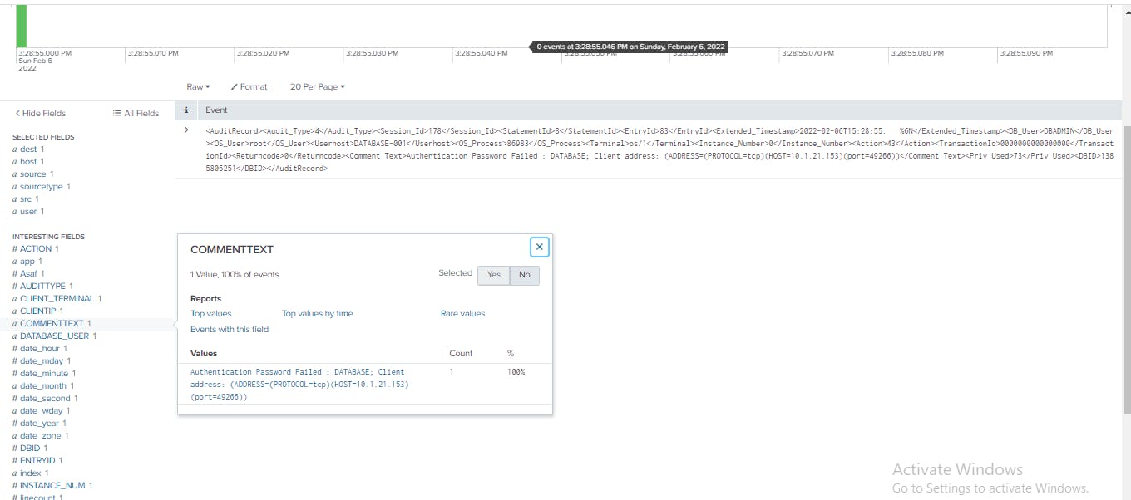Viewport: 1131px width, 500px height.
Task: Open the date_second field
Action: click(44, 399)
